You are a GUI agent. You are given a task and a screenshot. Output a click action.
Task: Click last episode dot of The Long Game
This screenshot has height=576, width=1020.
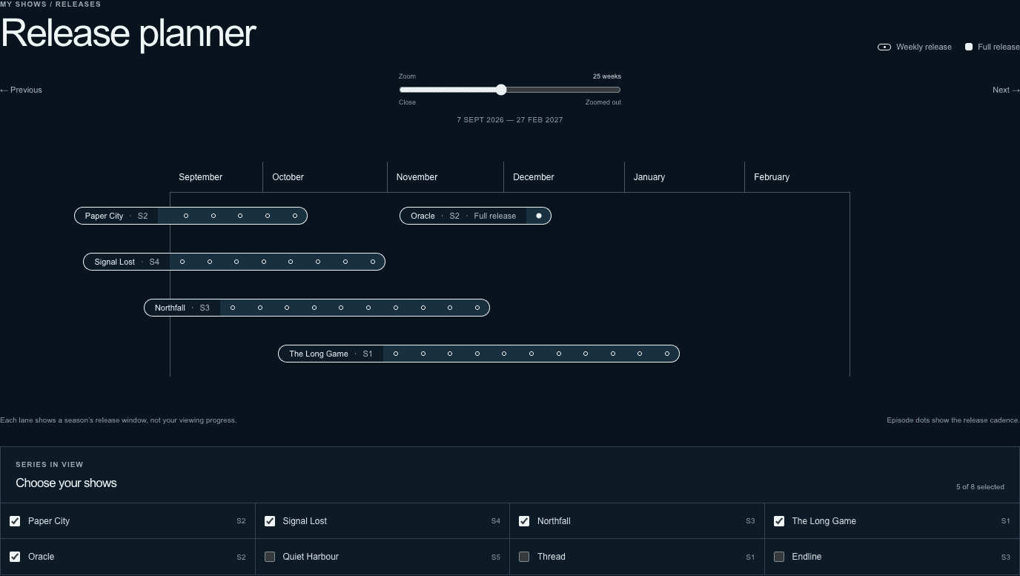[667, 354]
